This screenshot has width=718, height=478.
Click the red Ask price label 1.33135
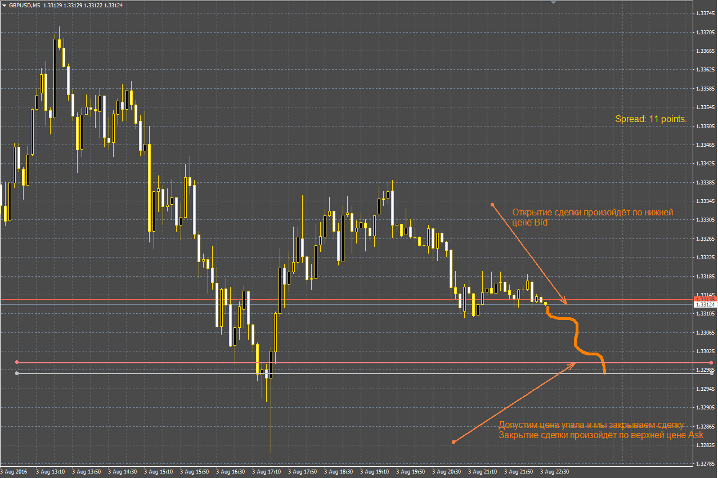click(x=704, y=299)
